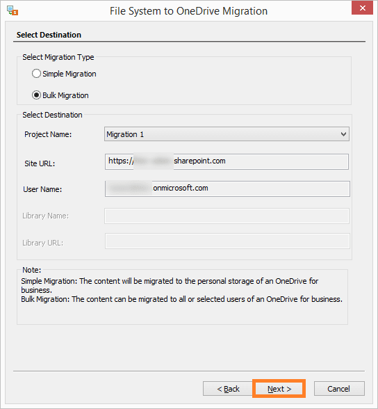Open the Project Name dropdown
Screen dimensions: 378x409
point(227,134)
